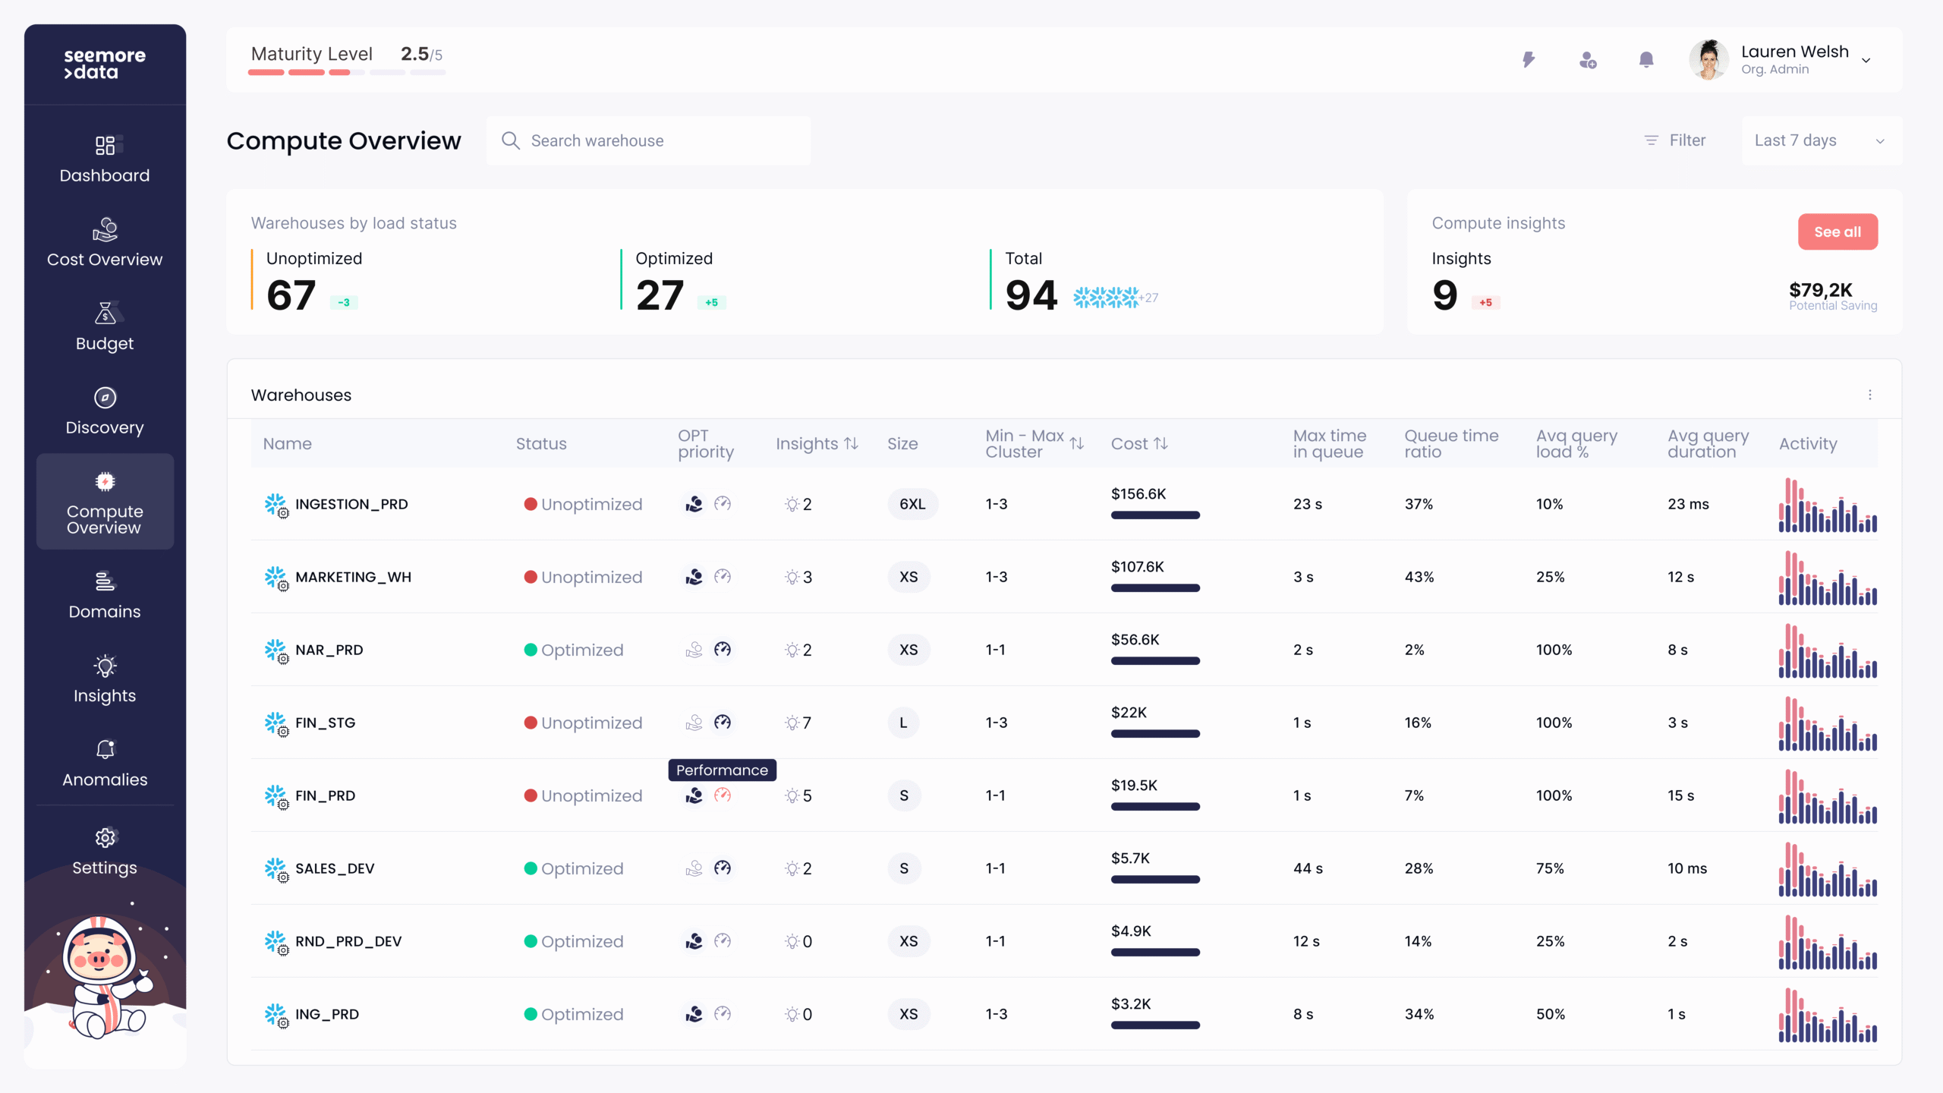Click the Optimized status of SALES_DEV

coord(574,868)
